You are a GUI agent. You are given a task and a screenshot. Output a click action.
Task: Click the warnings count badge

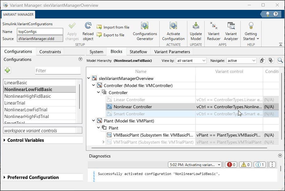point(245,165)
